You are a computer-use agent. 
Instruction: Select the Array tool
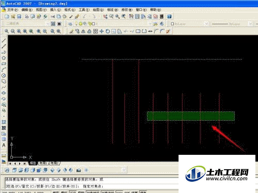pos(95,31)
